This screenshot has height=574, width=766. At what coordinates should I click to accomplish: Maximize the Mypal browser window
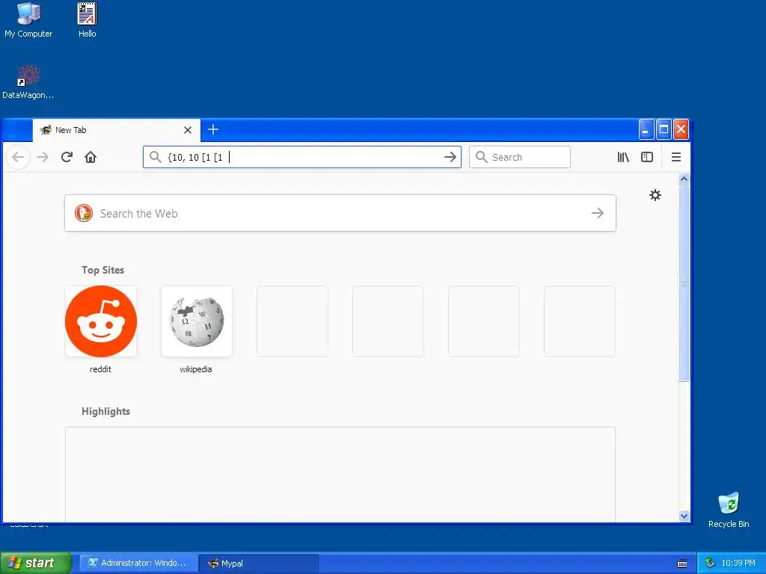(x=664, y=130)
